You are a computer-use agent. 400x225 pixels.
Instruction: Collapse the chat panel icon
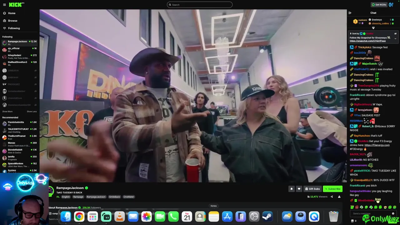coord(350,13)
